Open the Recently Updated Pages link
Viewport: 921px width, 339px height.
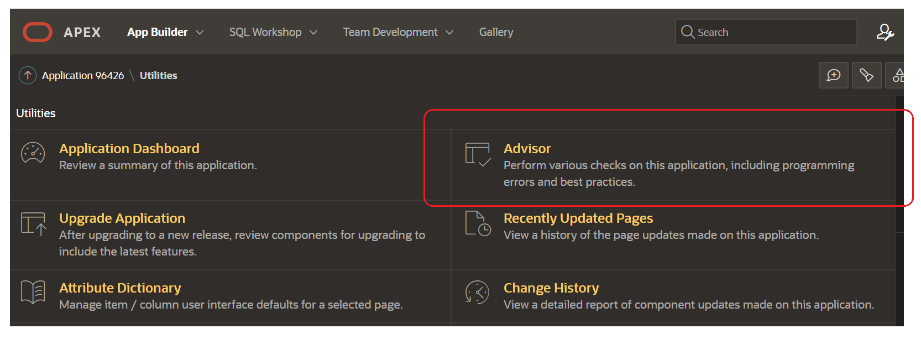pos(578,218)
